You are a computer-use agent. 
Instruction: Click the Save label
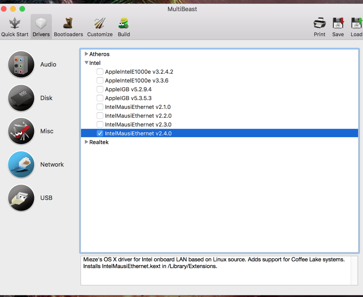(x=338, y=34)
